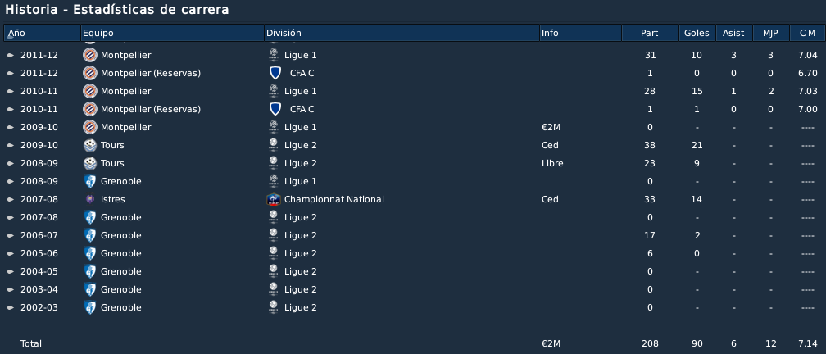Open Montpellier (Reservas) team link for 2011-12
The image size is (826, 354).
click(151, 73)
